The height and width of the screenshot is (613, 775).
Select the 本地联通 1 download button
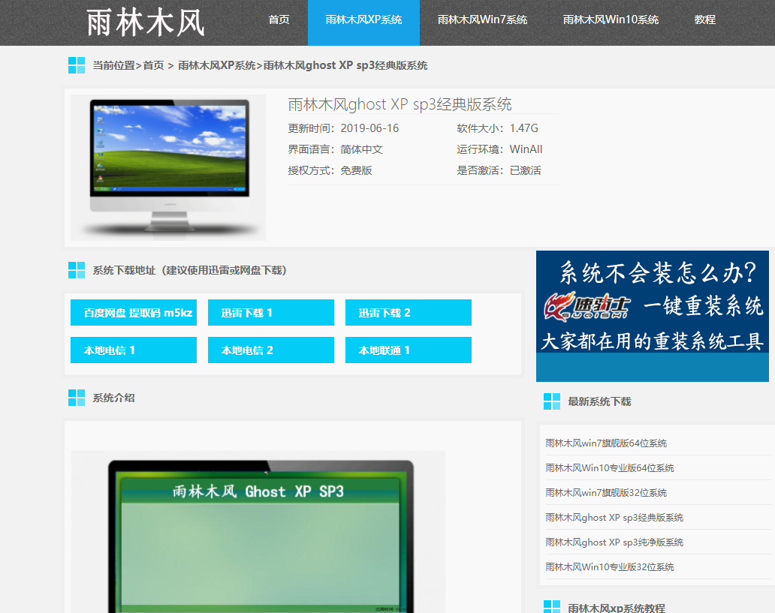click(408, 350)
